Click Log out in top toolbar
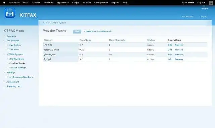The height and width of the screenshot is (128, 215). point(201,3)
